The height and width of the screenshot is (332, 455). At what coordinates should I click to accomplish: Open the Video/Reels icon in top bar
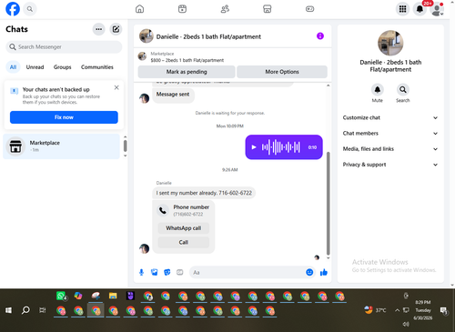182,9
